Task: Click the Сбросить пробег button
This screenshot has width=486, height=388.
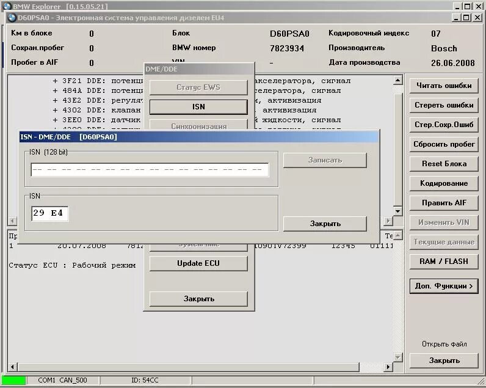Action: 444,145
